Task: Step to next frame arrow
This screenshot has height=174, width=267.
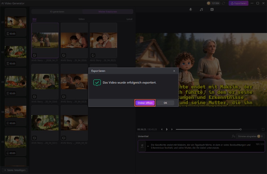Action: [172, 129]
